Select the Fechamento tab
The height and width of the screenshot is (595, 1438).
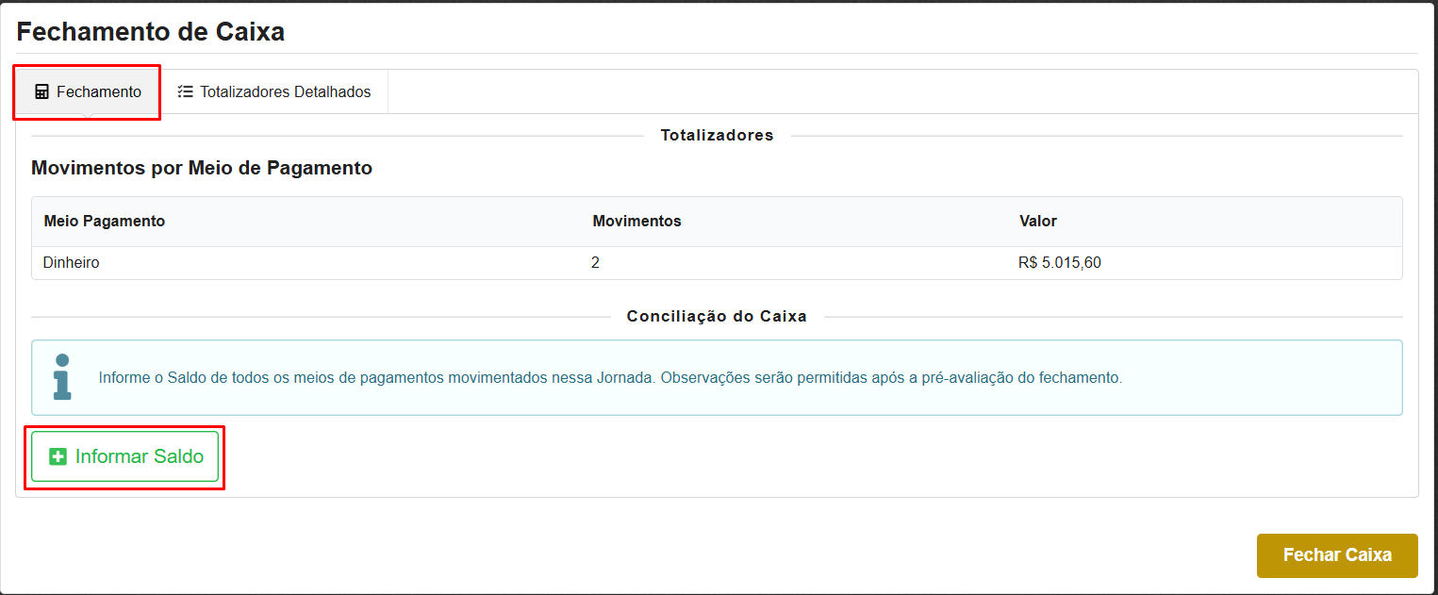(87, 91)
